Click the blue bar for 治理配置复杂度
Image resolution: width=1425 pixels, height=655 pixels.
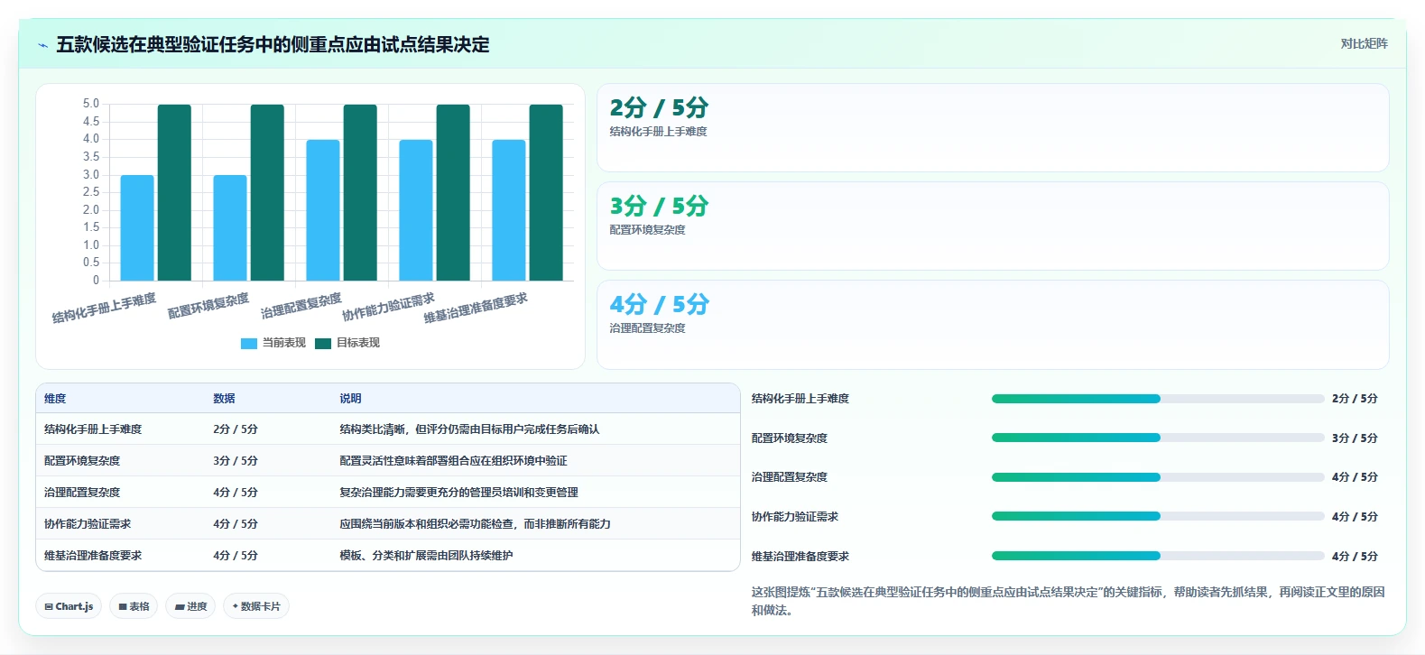click(x=323, y=210)
